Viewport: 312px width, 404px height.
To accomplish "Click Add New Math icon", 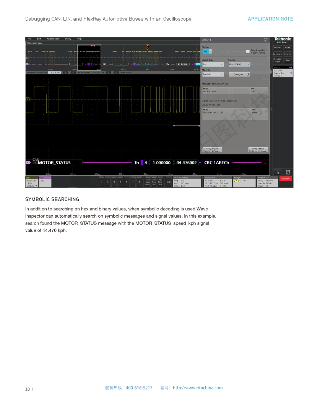I will (148, 182).
